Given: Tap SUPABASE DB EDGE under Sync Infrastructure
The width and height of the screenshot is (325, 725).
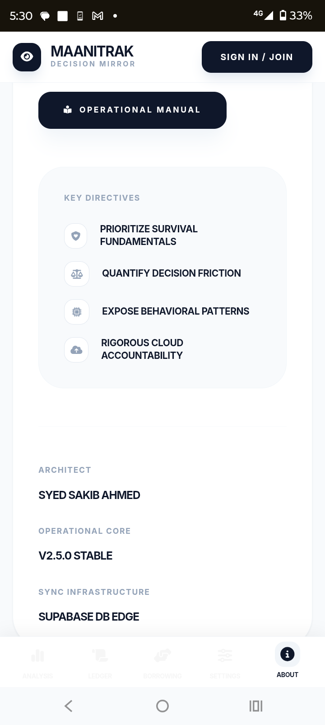Looking at the screenshot, I should tap(88, 617).
